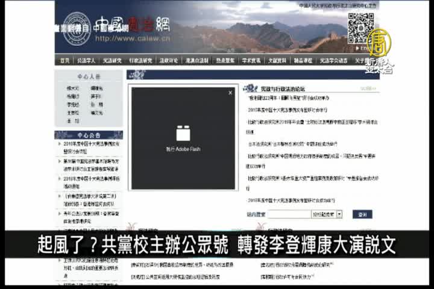Click the 中心人员 panel header

coord(88,76)
